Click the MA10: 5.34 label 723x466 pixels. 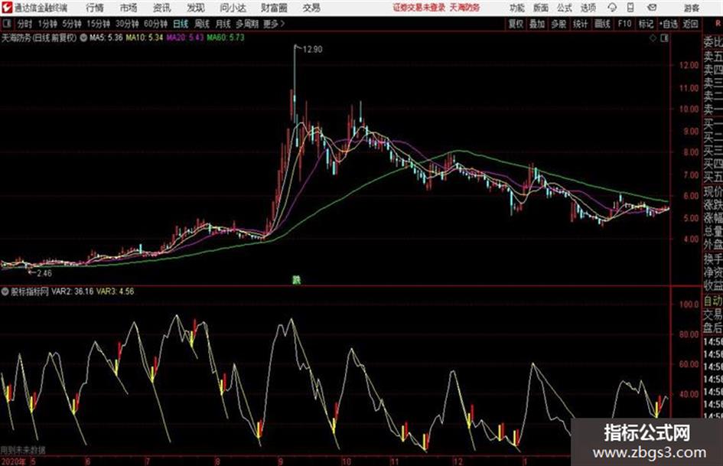click(x=145, y=37)
